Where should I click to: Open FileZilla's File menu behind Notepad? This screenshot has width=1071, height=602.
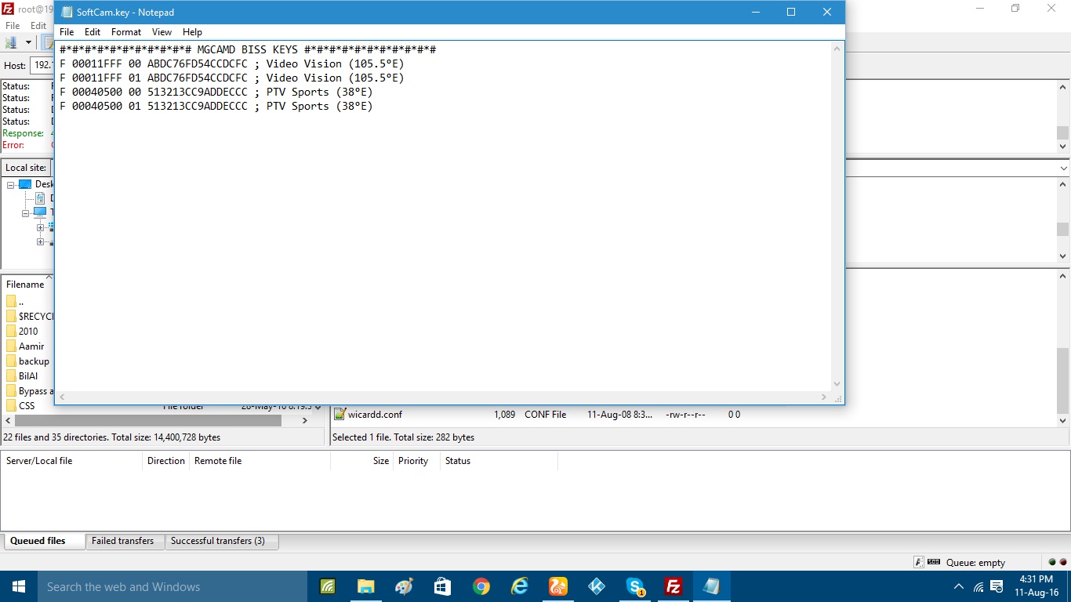(13, 26)
